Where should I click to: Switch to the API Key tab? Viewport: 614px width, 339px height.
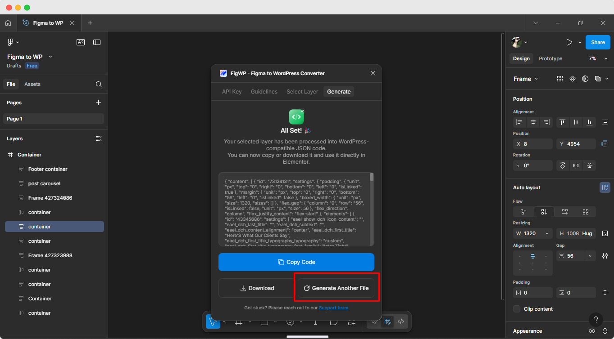point(232,92)
